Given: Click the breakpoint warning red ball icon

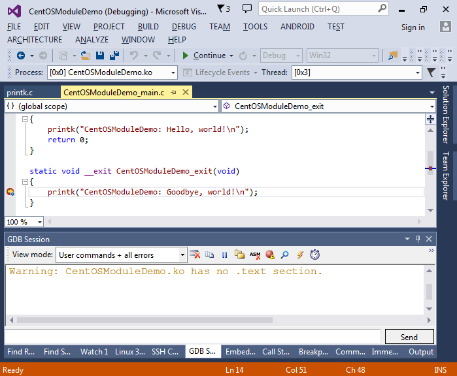Looking at the screenshot, I should pos(270,255).
